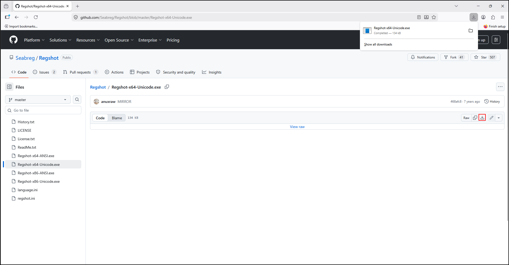Open a new browser tab
Image resolution: width=509 pixels, height=265 pixels.
(x=78, y=6)
